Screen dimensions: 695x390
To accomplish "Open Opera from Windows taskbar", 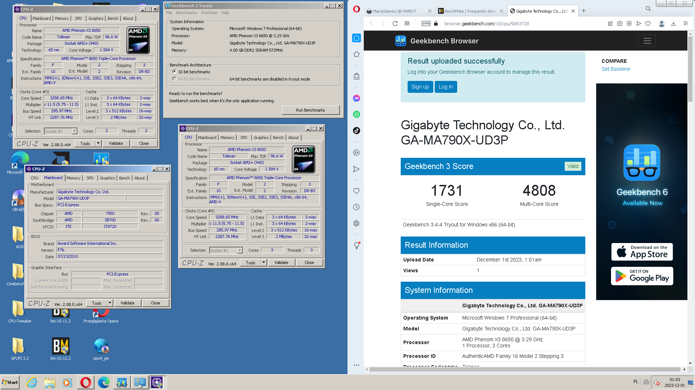I will 86,382.
